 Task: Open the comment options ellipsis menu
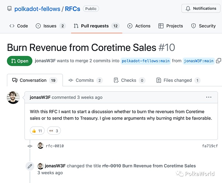coord(209,97)
